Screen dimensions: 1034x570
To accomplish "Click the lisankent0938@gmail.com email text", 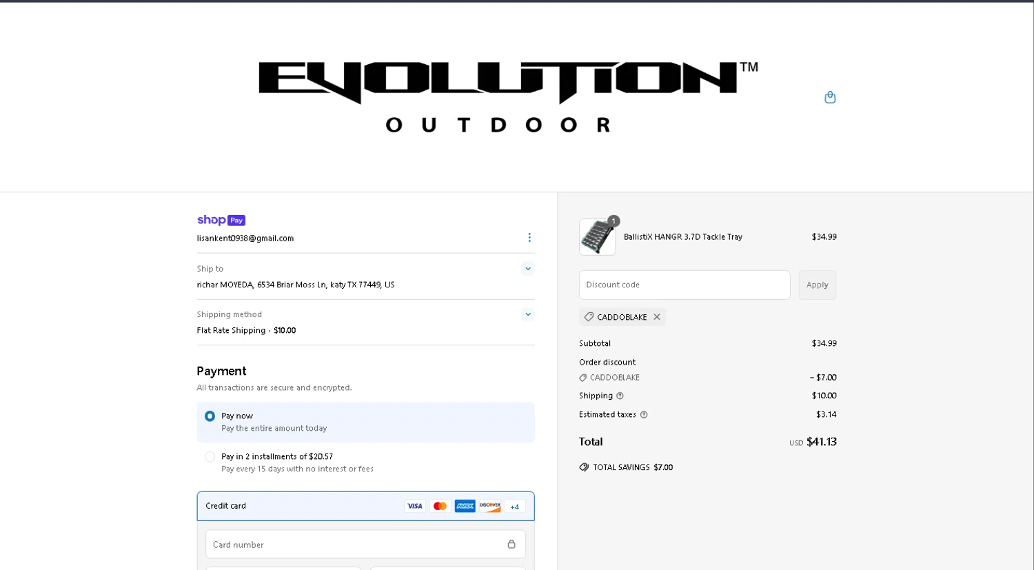I will pyautogui.click(x=245, y=238).
